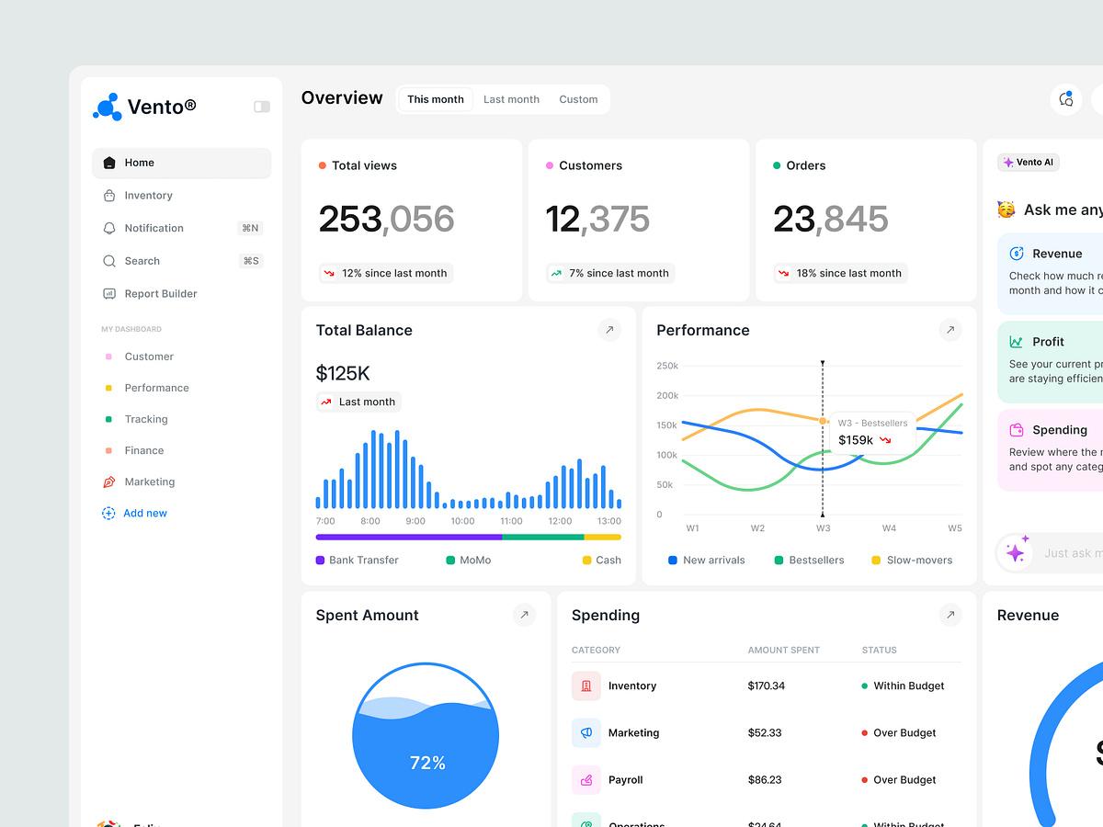Click the Notification bell icon

click(110, 228)
